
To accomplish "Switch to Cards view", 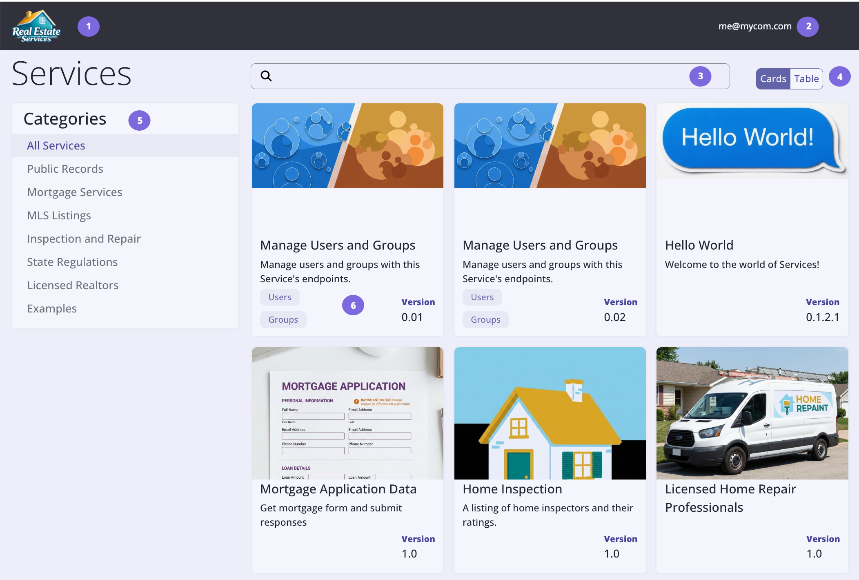I will (x=773, y=79).
